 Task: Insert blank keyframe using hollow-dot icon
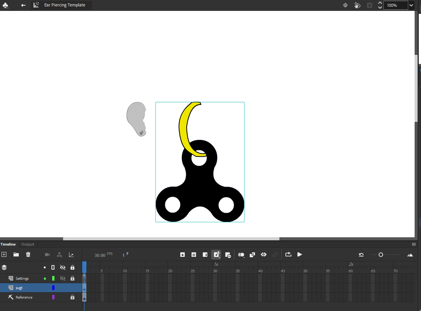[x=194, y=255]
